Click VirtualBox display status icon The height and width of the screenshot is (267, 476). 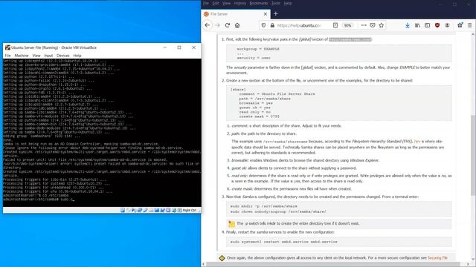point(157,210)
